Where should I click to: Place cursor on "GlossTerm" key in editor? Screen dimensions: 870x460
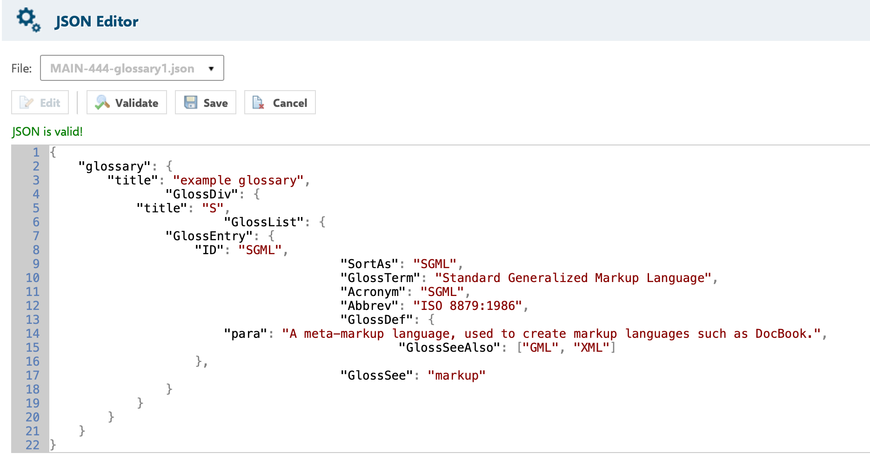[380, 278]
